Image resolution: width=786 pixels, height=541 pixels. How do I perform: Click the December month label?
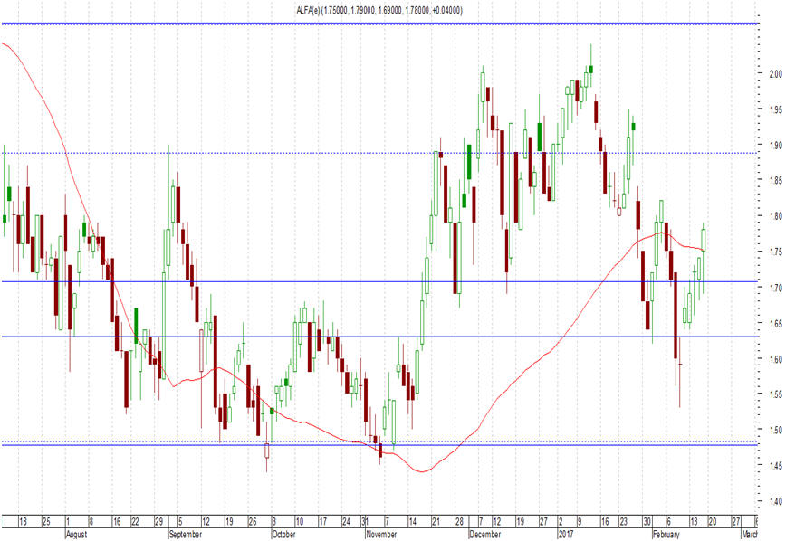[x=485, y=535]
